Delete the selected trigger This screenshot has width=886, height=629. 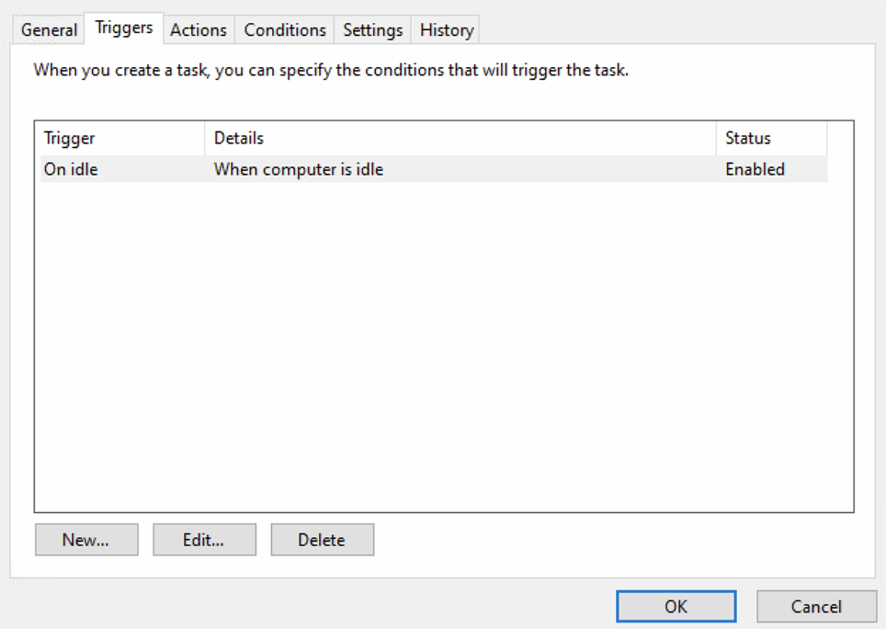coord(322,540)
